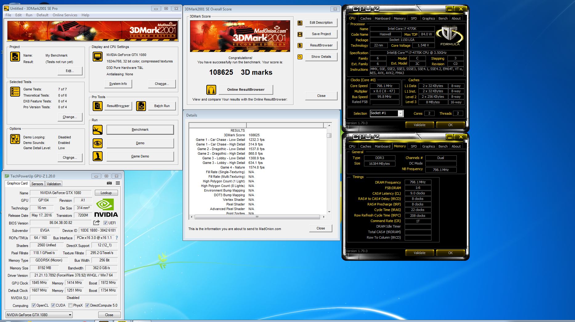Switch to the Validation tab in GPU-Z
Screen dimensions: 575x322
tap(54, 184)
